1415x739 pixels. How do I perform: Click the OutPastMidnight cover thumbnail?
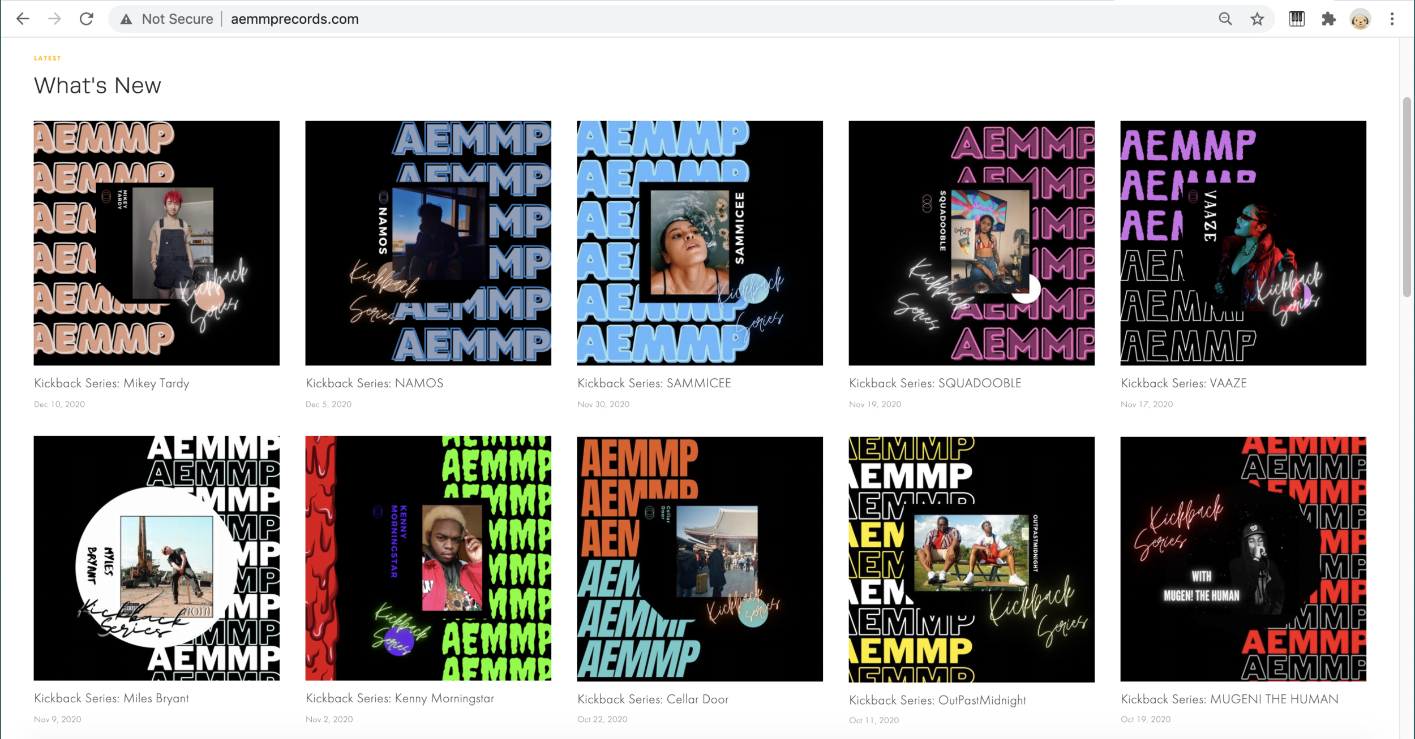971,559
